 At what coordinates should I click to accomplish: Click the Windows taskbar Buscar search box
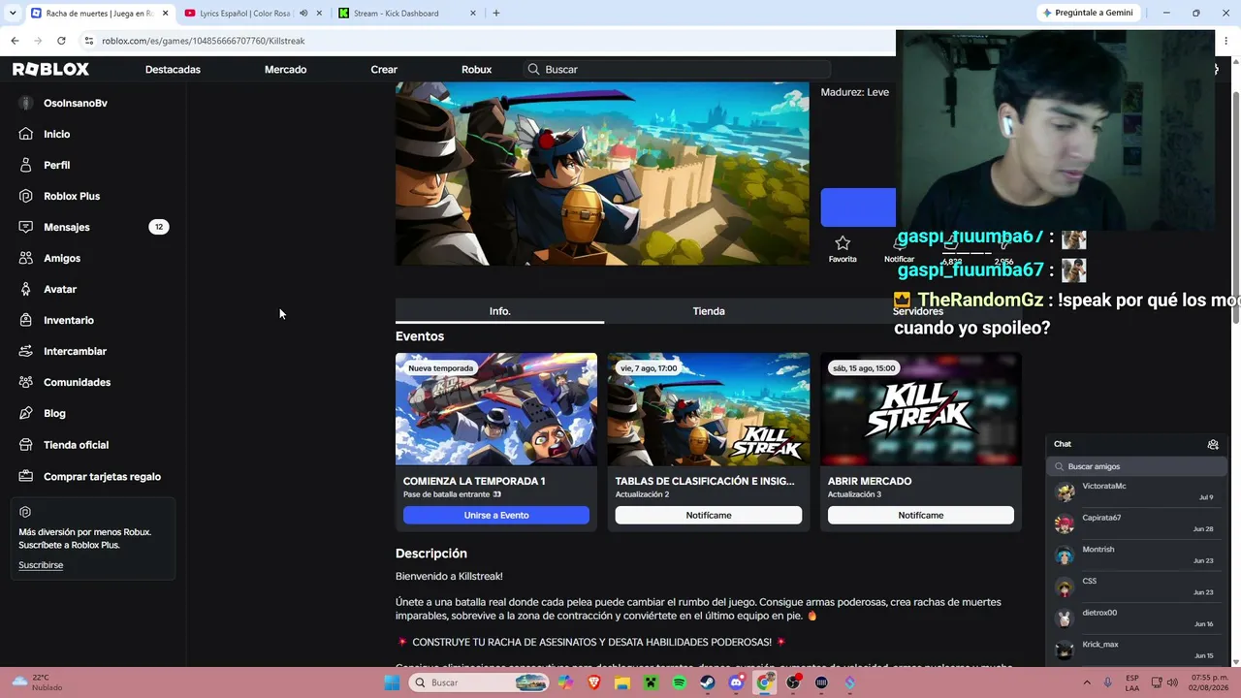[x=479, y=682]
